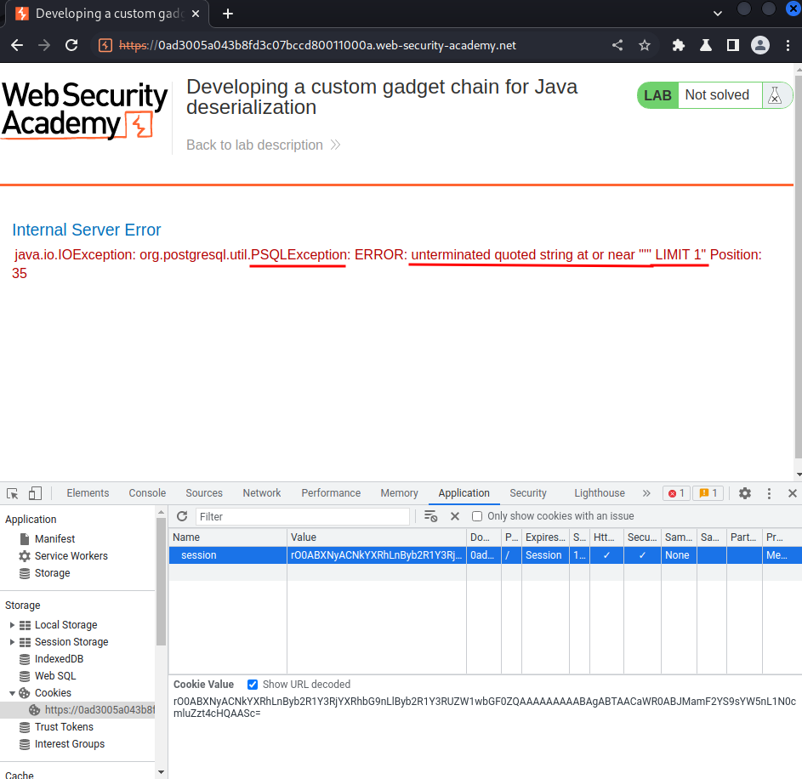Click the URL in address bar
This screenshot has width=802, height=779.
[317, 46]
